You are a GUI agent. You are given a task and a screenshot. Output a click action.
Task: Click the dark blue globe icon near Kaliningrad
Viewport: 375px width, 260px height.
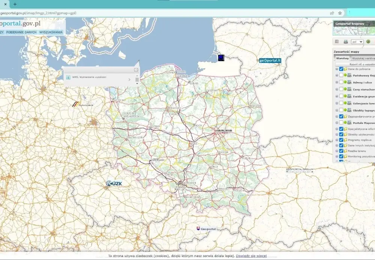tap(221, 58)
